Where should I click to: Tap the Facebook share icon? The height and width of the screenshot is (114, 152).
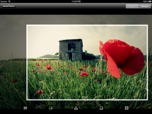tap(126, 108)
